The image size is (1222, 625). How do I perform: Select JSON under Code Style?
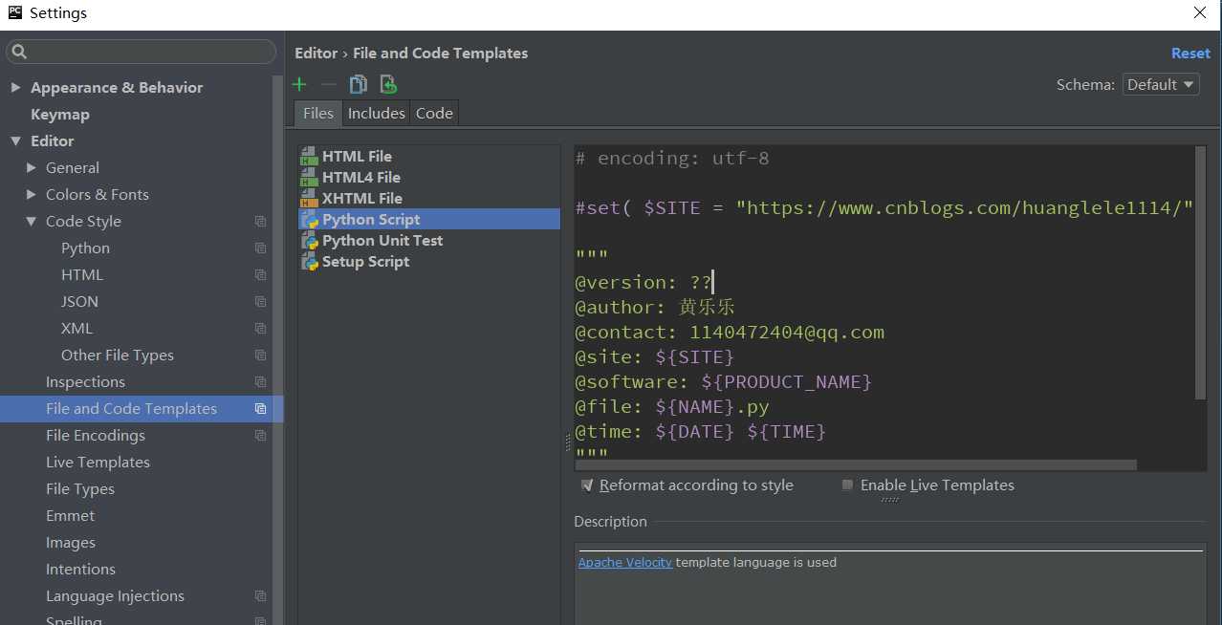tap(79, 301)
